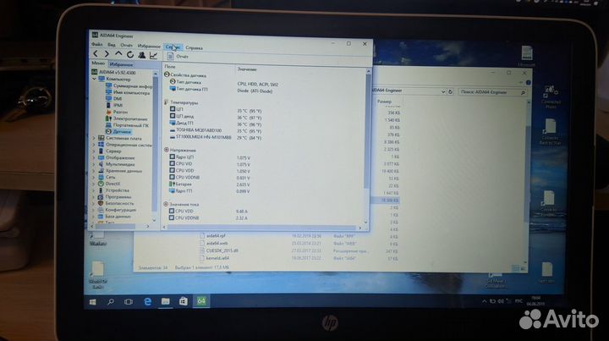Select the TOSHIBA MQ01ABD100 drive row
609x341 pixels.
[x=216, y=130]
